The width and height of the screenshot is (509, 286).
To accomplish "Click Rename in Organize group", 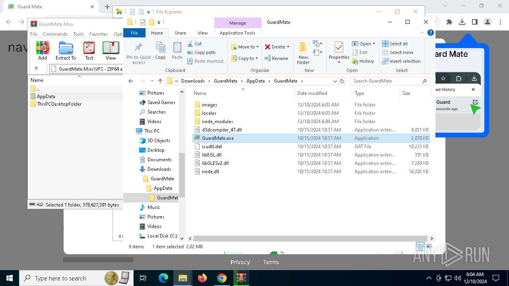I will (277, 58).
